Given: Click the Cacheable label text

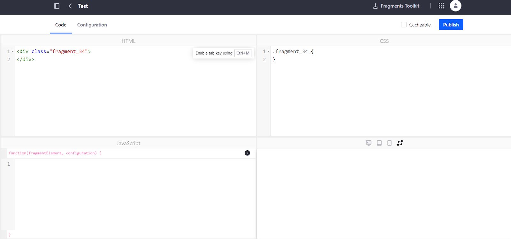Looking at the screenshot, I should click(420, 25).
